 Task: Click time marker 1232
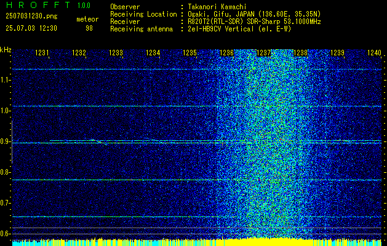pyautogui.click(x=79, y=53)
